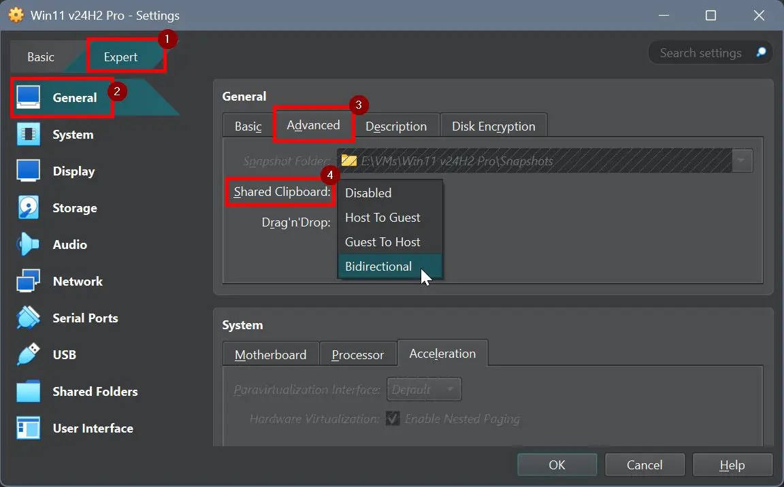
Task: Click the Drag'n'Drop label
Action: click(x=296, y=222)
